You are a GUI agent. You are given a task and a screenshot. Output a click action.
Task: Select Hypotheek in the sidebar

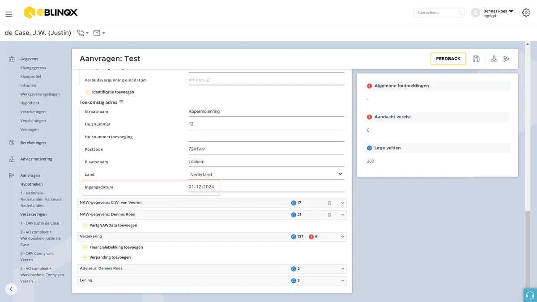click(30, 103)
